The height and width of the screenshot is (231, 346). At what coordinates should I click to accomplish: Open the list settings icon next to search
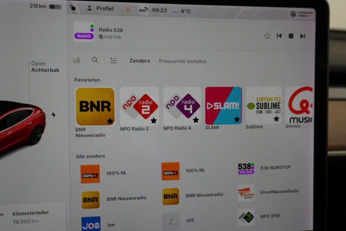113,60
